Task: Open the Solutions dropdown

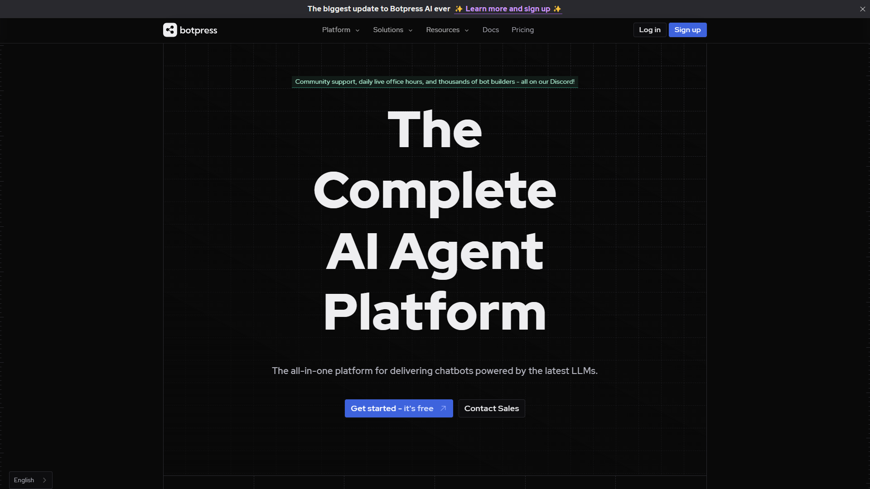Action: point(388,30)
